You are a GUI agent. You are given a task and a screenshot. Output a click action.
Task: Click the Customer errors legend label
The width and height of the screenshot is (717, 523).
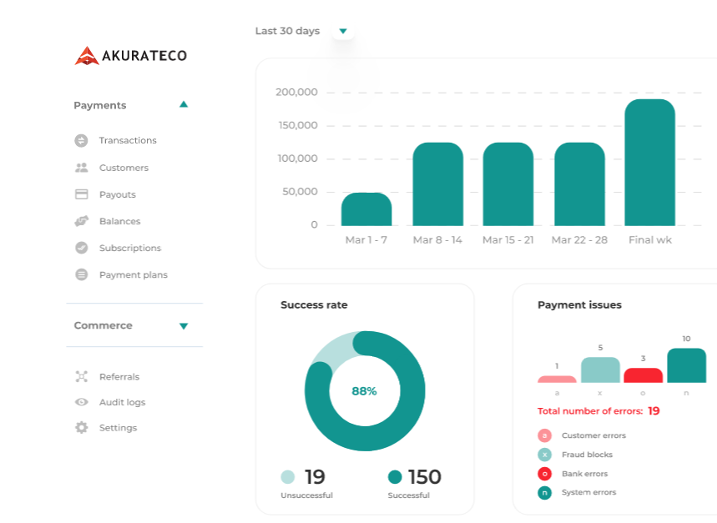[x=593, y=435]
